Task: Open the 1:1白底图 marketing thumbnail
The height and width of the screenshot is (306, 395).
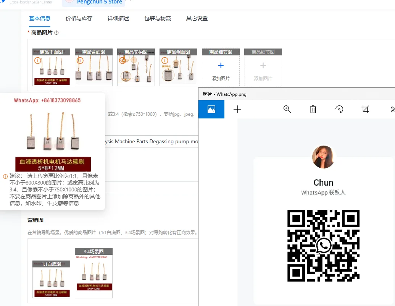Action: (x=52, y=279)
